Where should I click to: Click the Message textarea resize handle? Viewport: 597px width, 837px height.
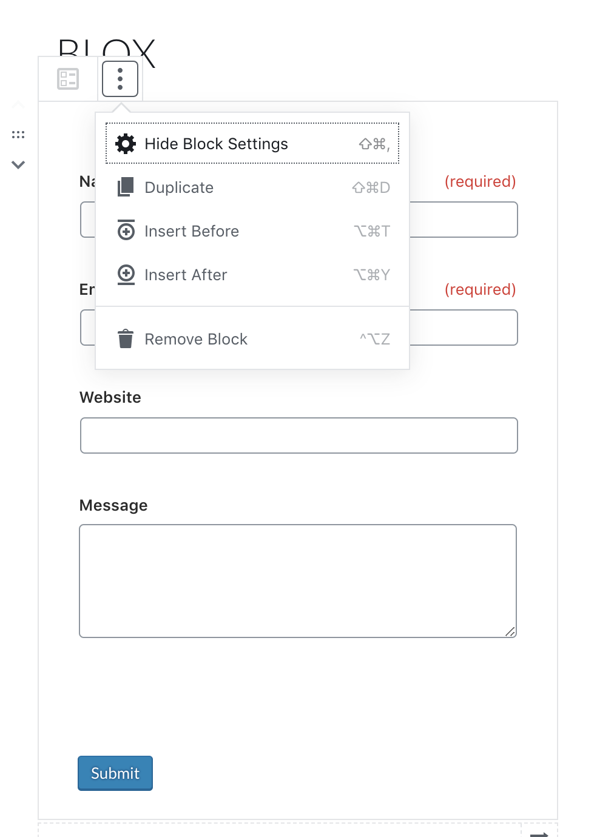pyautogui.click(x=510, y=632)
